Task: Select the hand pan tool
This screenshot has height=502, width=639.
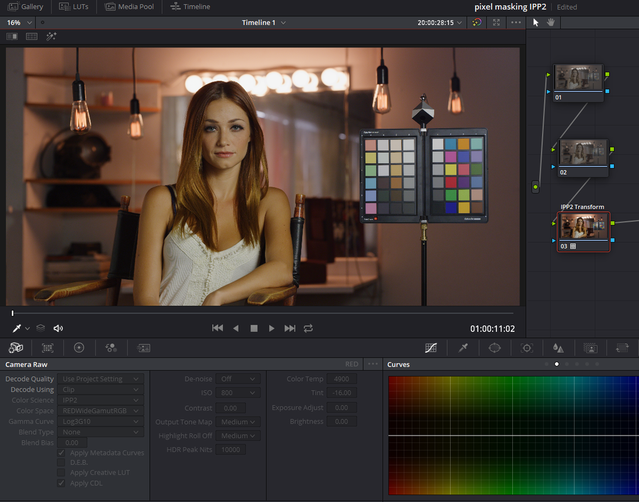Action: [x=550, y=23]
